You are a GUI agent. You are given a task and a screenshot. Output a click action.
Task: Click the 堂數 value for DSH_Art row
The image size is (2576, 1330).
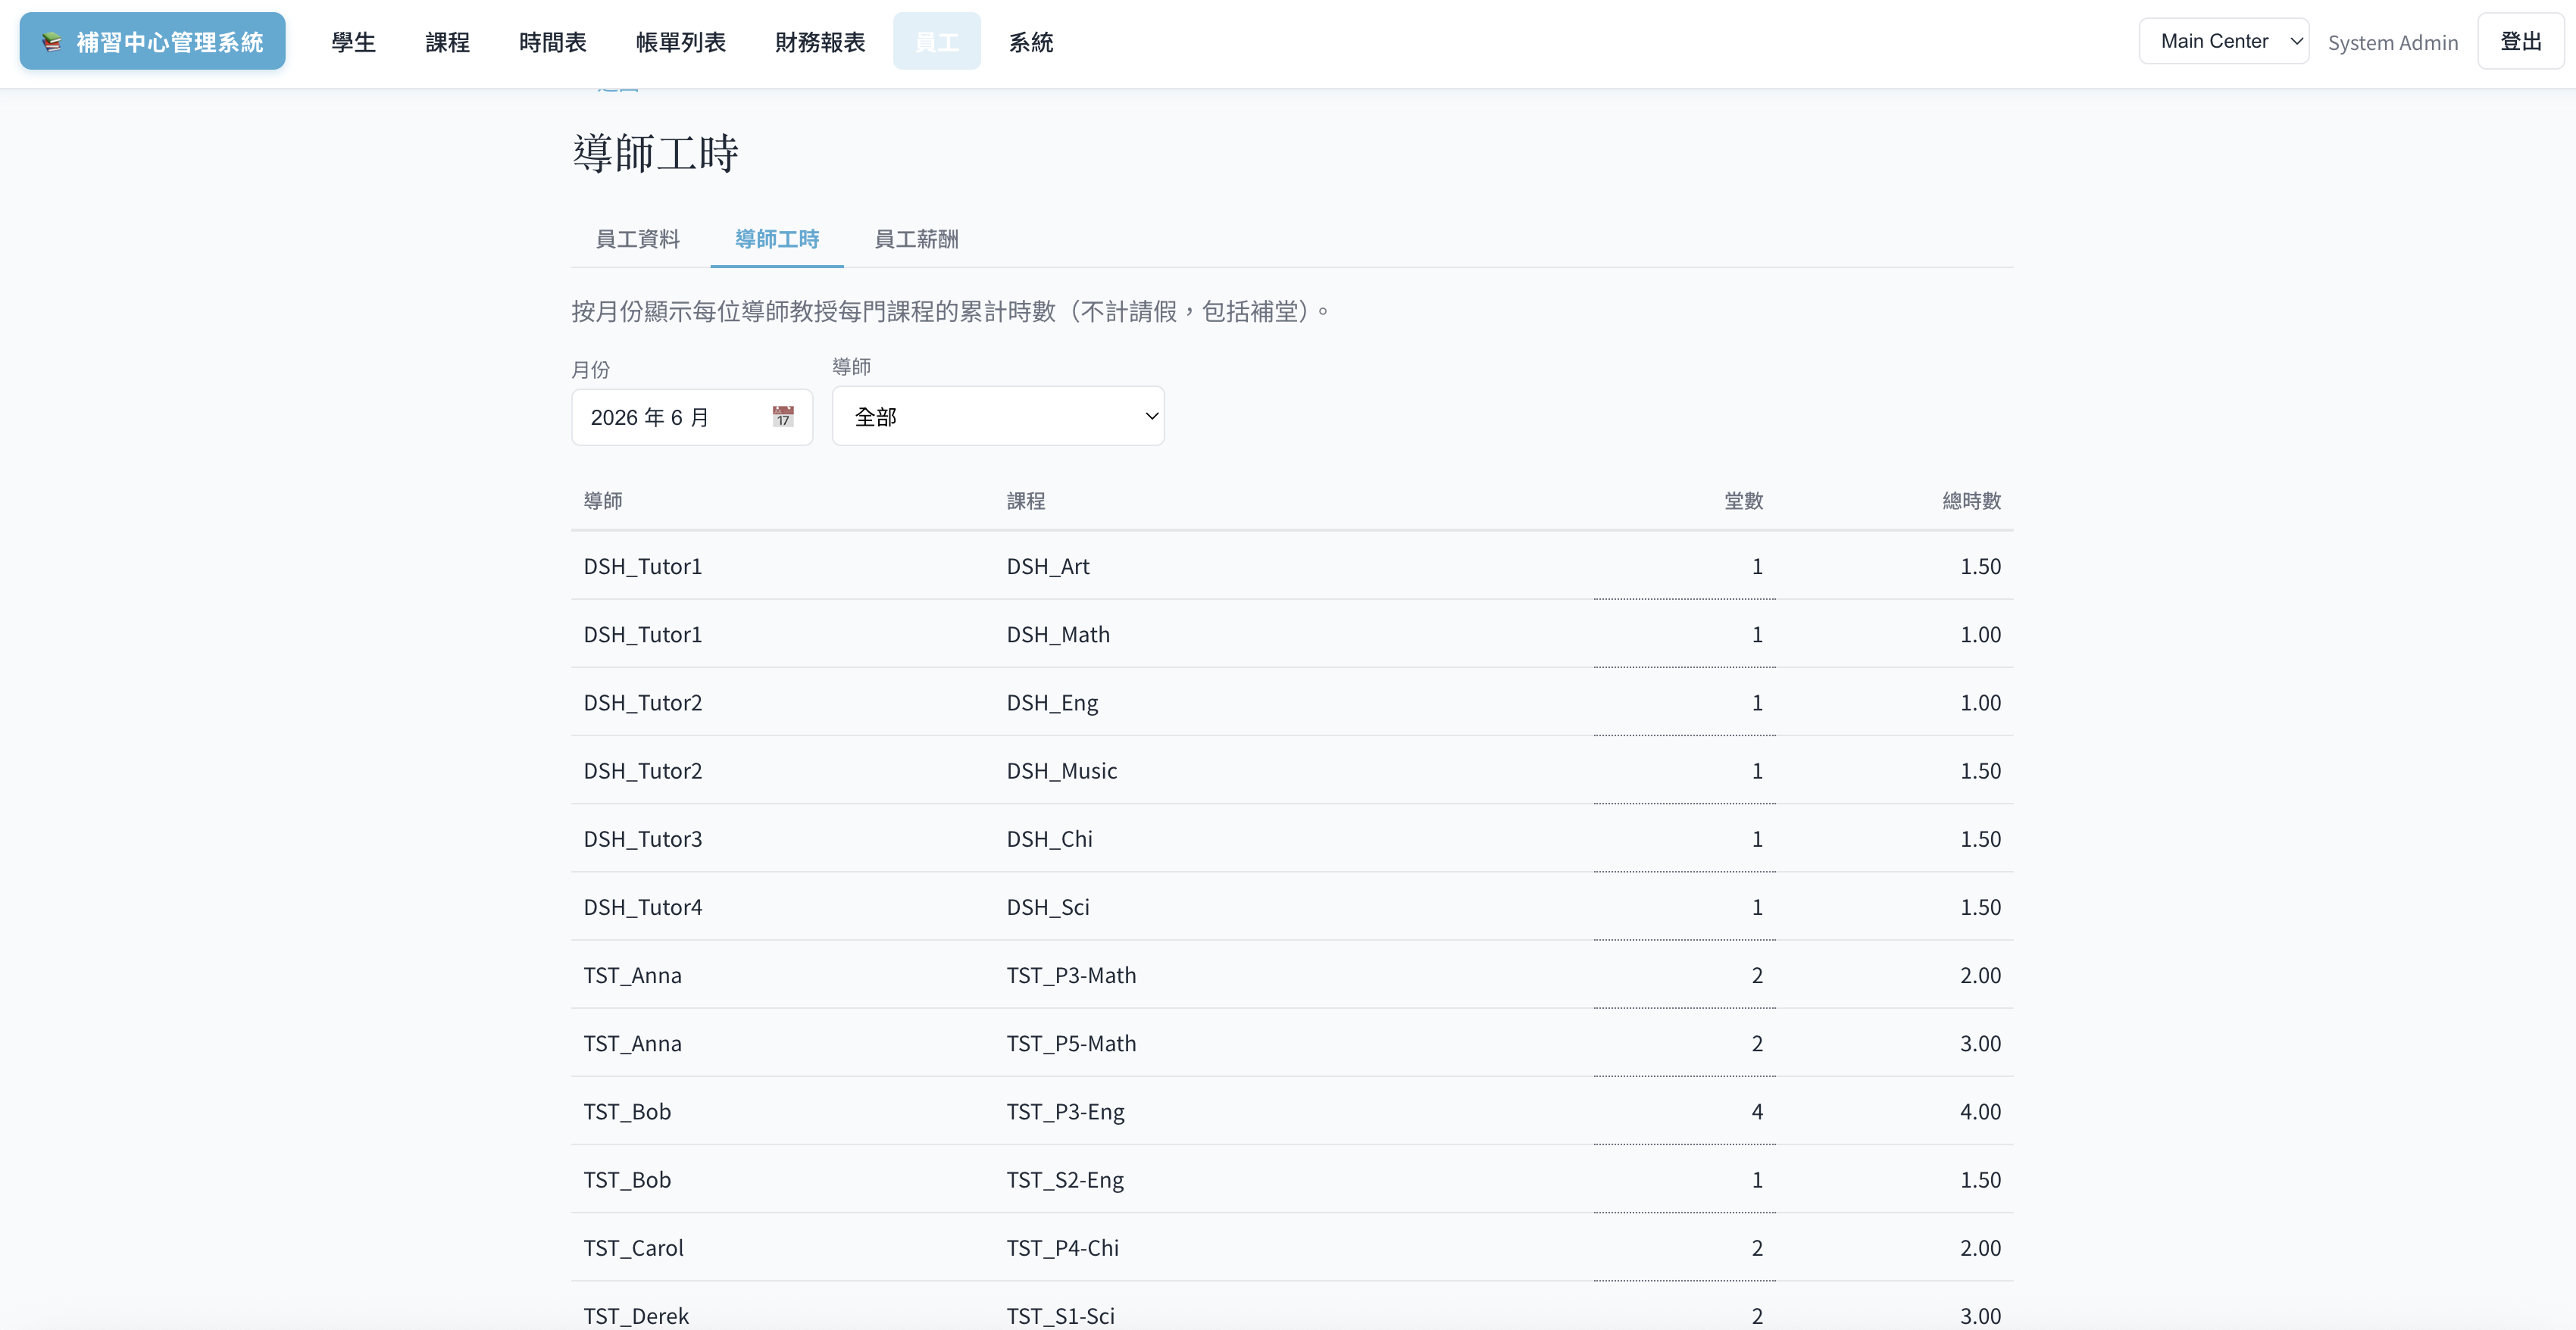click(x=1757, y=566)
